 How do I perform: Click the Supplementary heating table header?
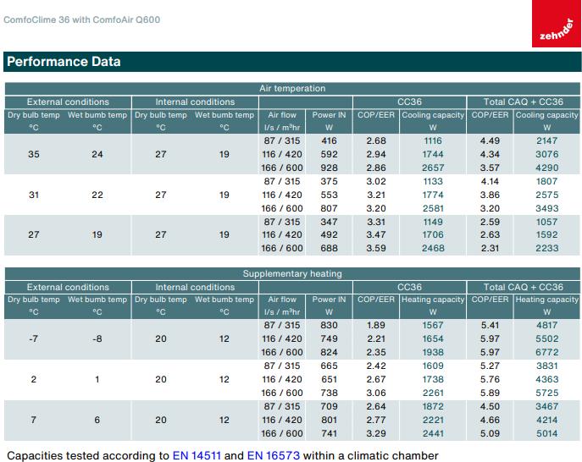[x=292, y=273]
